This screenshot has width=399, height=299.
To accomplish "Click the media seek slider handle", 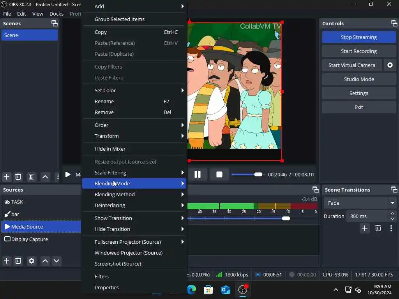I will point(258,174).
